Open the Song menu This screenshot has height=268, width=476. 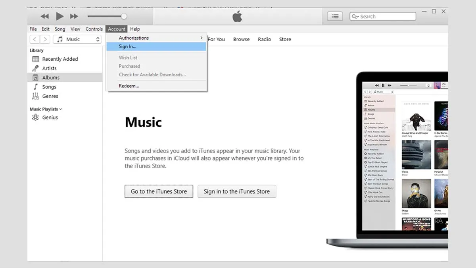coord(60,29)
